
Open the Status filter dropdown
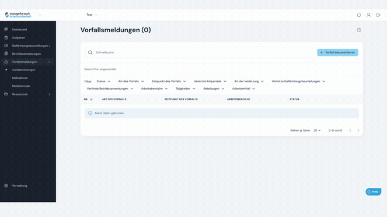pyautogui.click(x=103, y=82)
